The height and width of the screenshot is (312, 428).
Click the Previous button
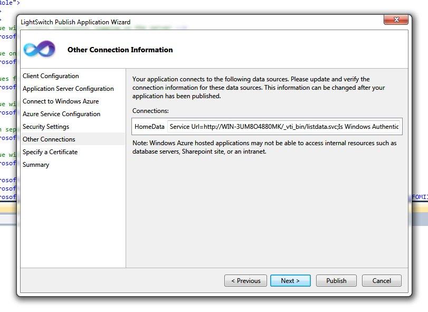tap(245, 281)
